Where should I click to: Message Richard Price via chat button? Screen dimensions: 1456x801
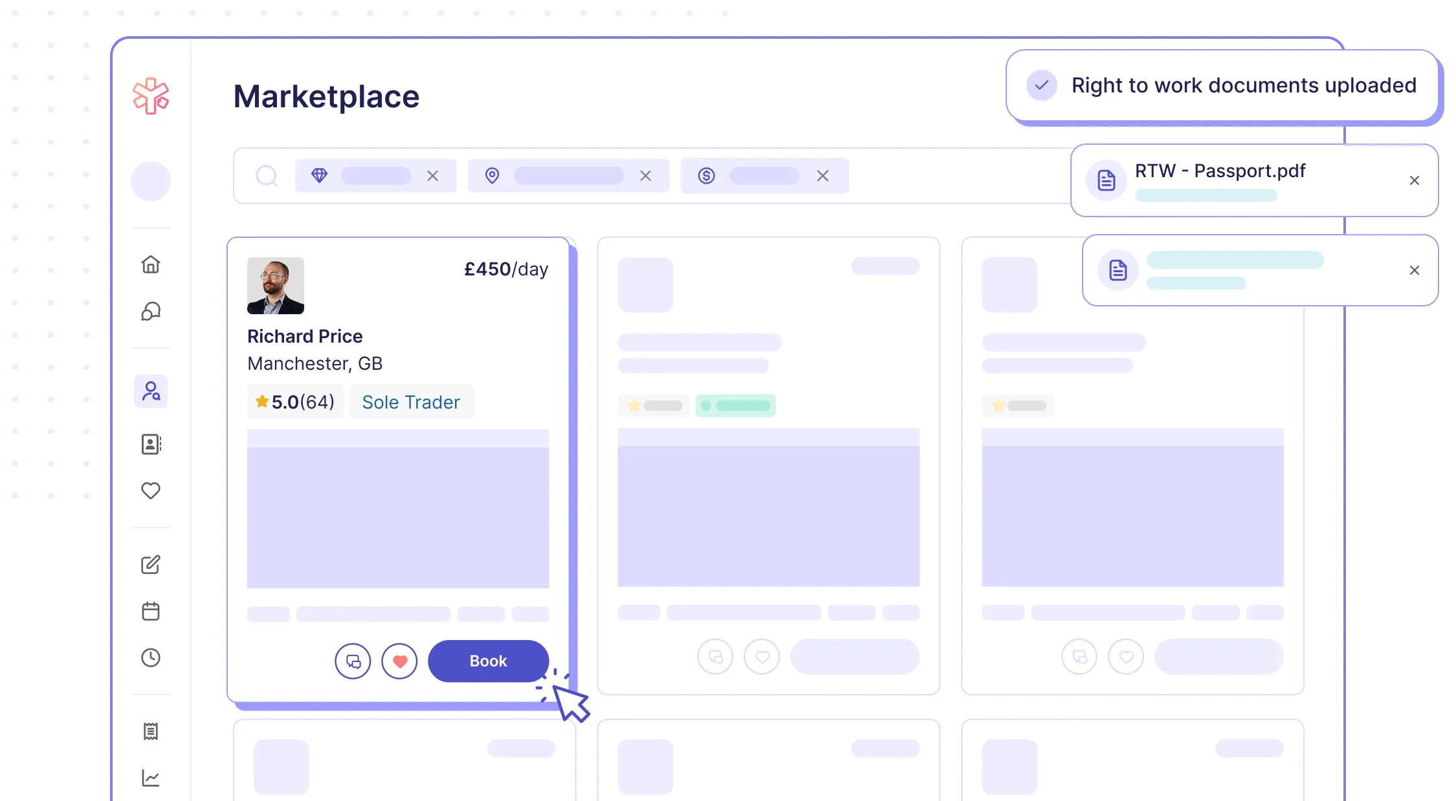coord(353,661)
